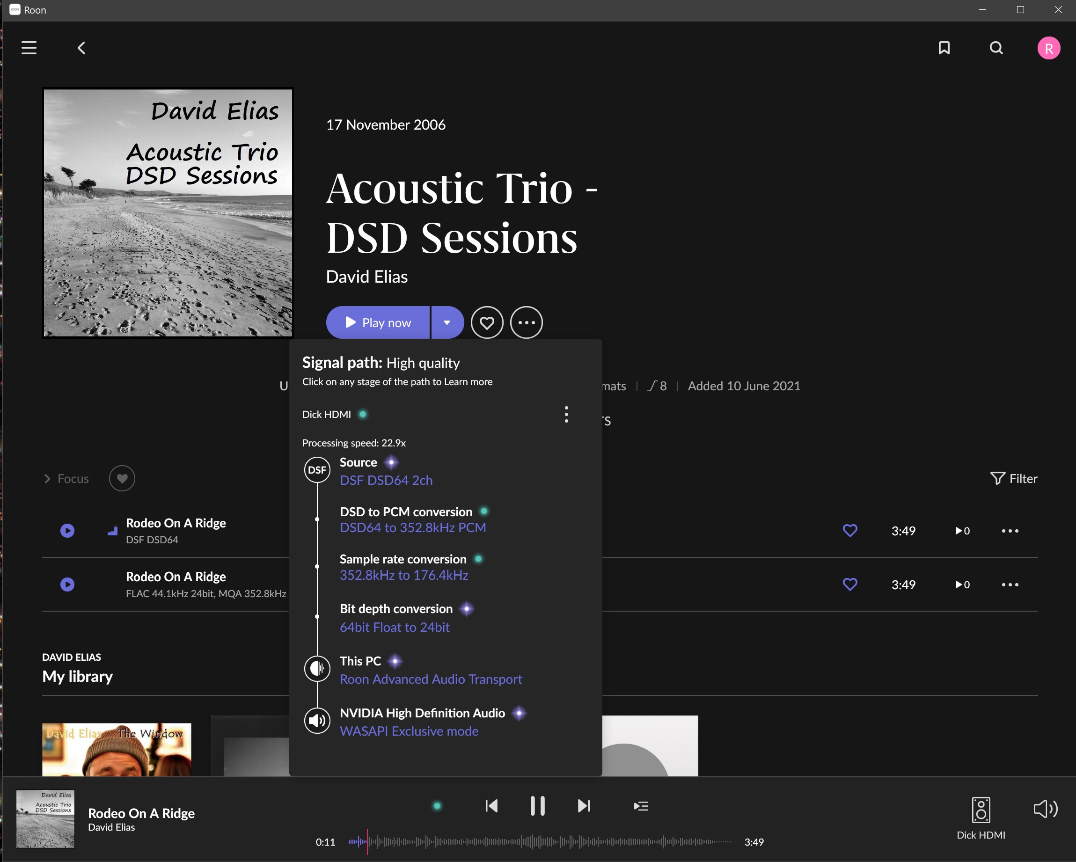Click 352.8kHz to 176.4kHz link
Viewport: 1076px width, 862px height.
tap(404, 575)
